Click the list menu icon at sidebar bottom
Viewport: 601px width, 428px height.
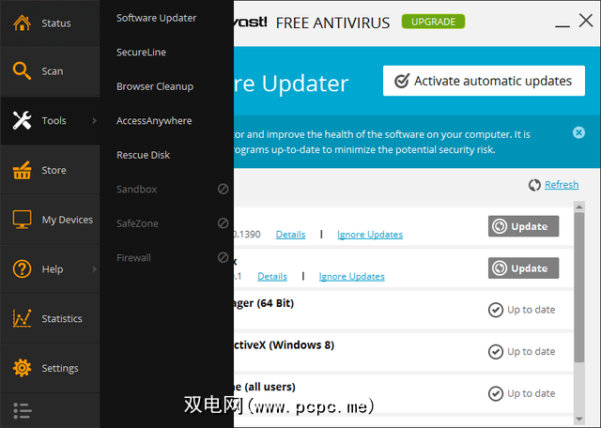coord(23,411)
